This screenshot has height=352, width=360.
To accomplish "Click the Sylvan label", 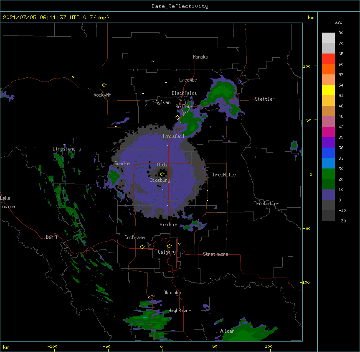I will click(163, 102).
